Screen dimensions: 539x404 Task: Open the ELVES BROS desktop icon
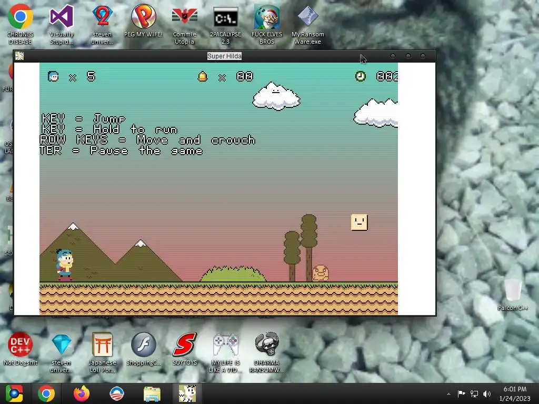(x=267, y=24)
